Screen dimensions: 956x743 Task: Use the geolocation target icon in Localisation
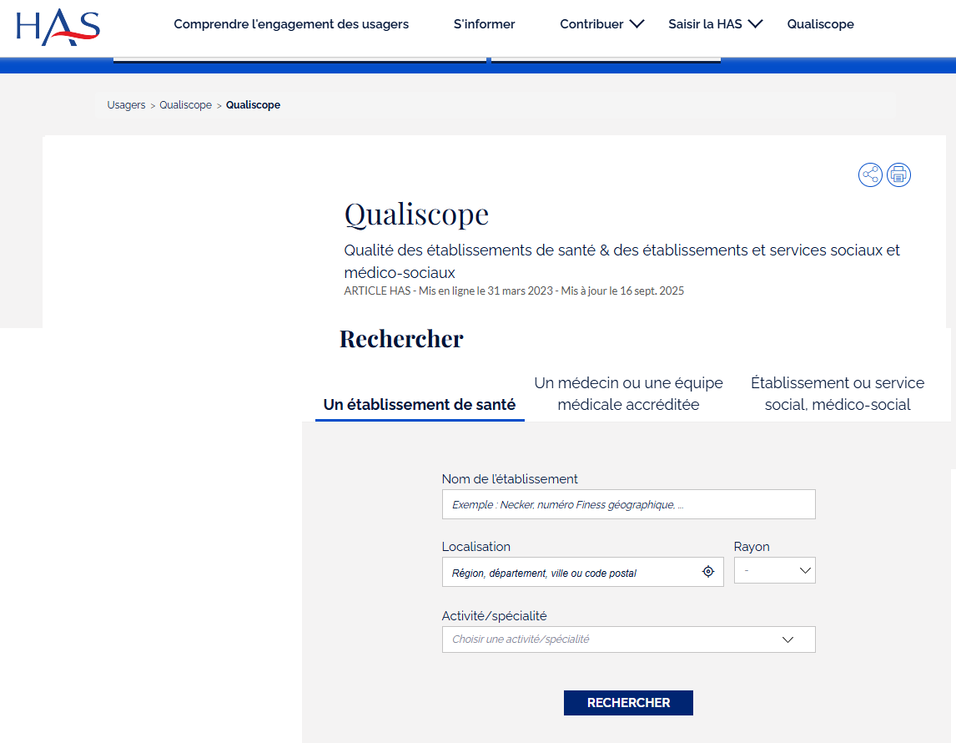coord(708,572)
